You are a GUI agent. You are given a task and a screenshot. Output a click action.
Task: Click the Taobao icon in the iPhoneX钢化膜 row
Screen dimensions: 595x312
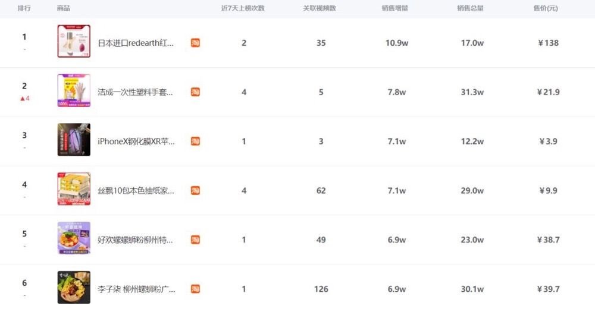[x=195, y=141]
